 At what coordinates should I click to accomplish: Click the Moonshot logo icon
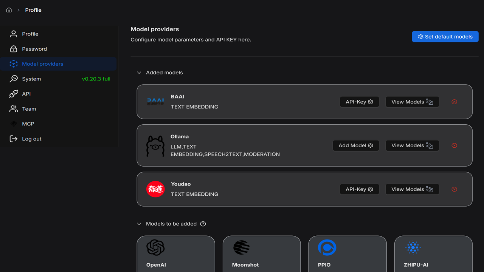pos(241,248)
